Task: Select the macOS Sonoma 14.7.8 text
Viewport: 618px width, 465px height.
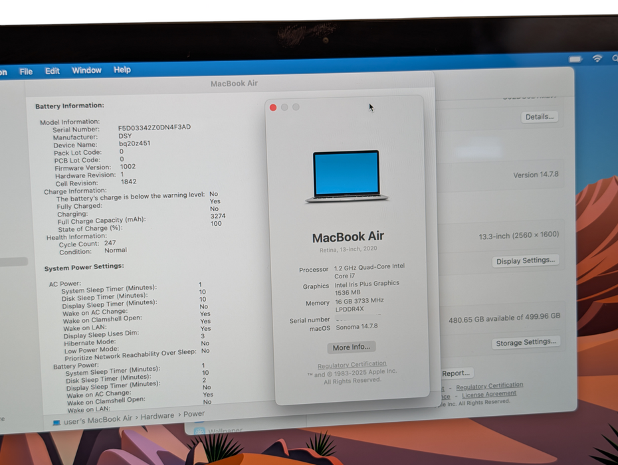Action: pos(357,327)
